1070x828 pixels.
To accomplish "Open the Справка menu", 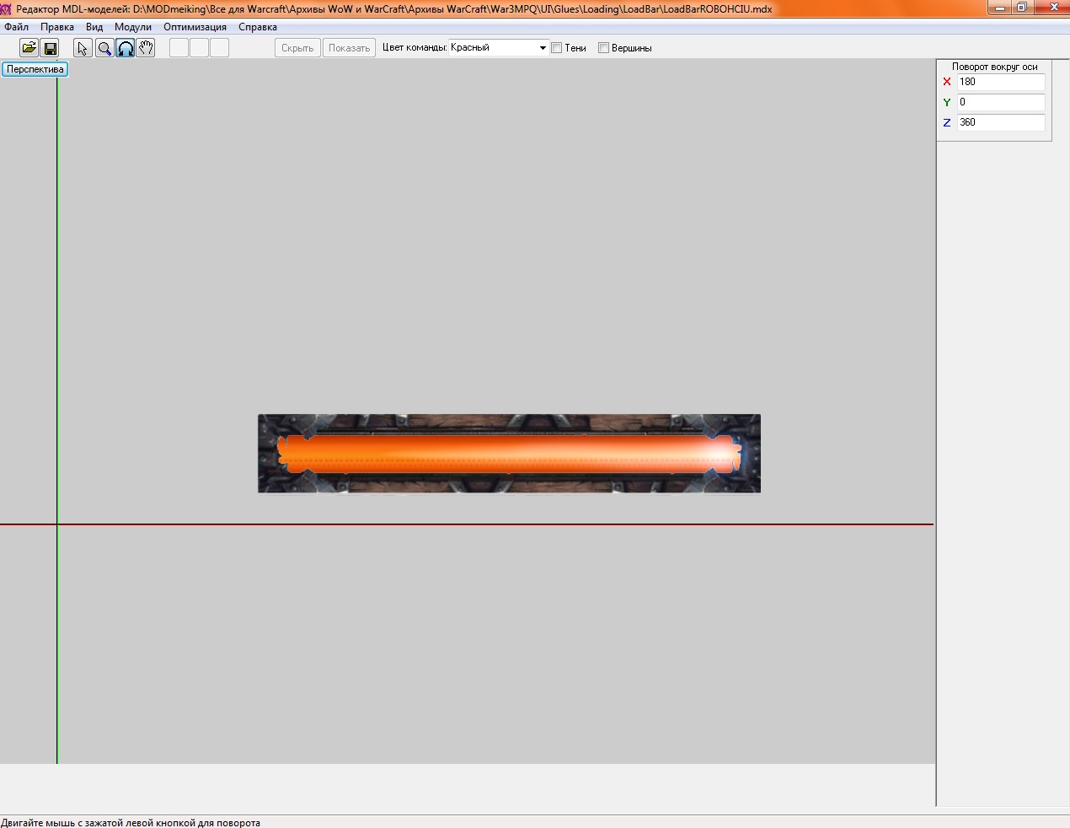I will pyautogui.click(x=258, y=27).
